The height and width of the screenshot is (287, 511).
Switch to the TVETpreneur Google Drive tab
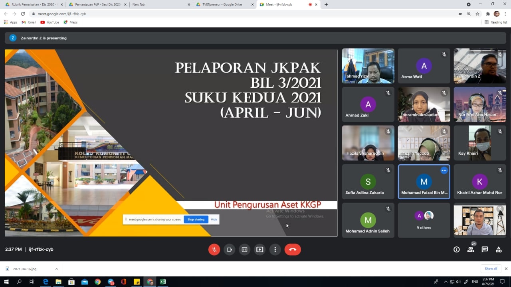point(224,4)
